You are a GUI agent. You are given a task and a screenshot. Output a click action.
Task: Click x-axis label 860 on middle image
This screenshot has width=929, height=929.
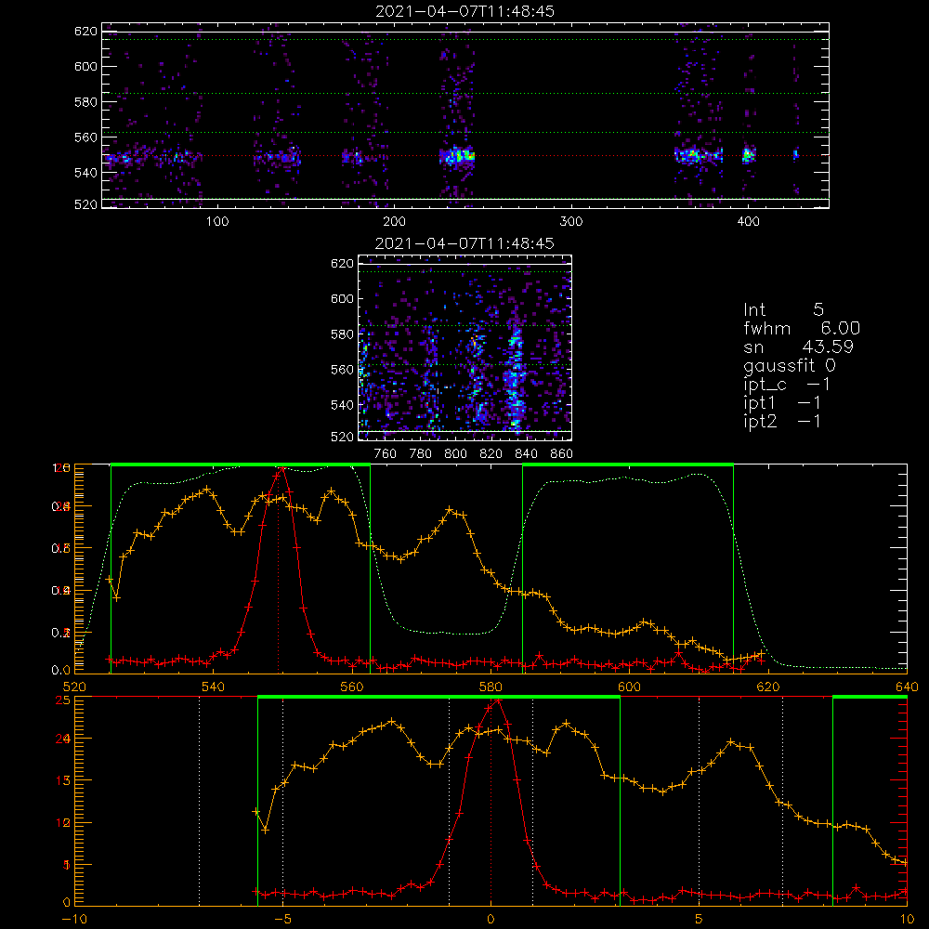click(562, 454)
